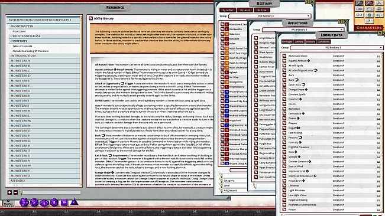This screenshot has width=385, height=216.
Task: Click the Bestiary Category filter field
Action: (235, 181)
